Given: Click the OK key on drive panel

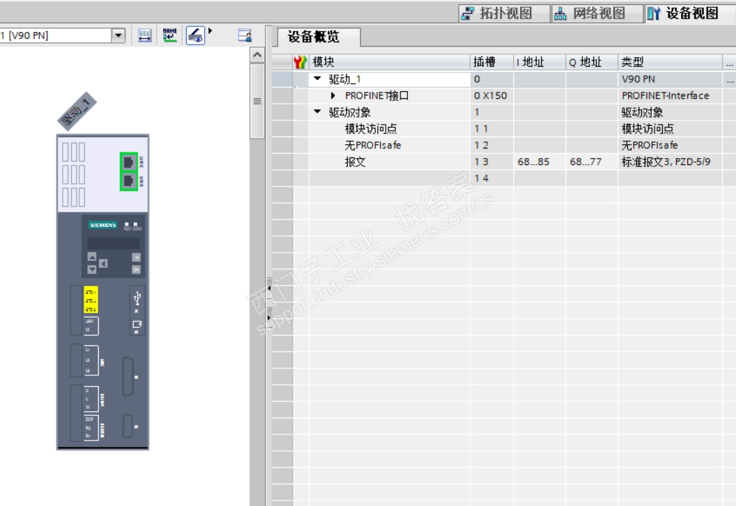Looking at the screenshot, I should [136, 269].
